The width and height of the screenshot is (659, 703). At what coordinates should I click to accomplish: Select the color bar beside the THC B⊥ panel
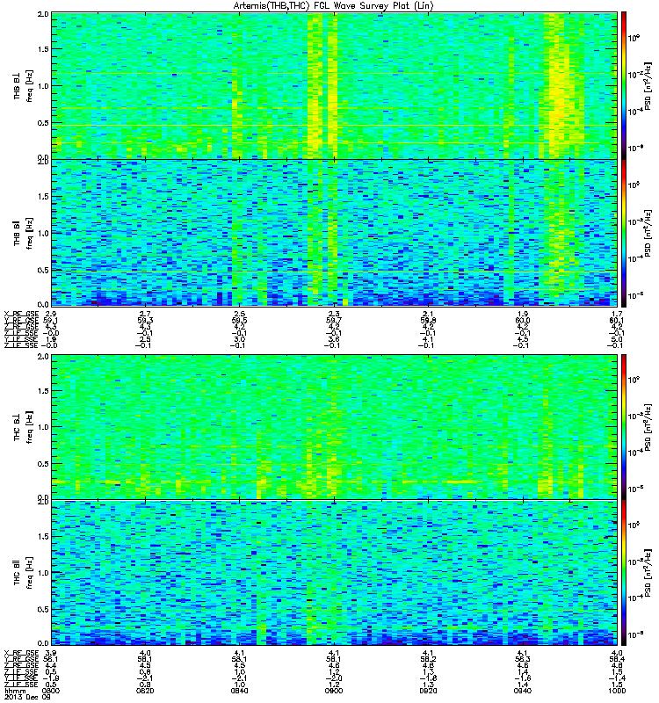click(x=624, y=427)
